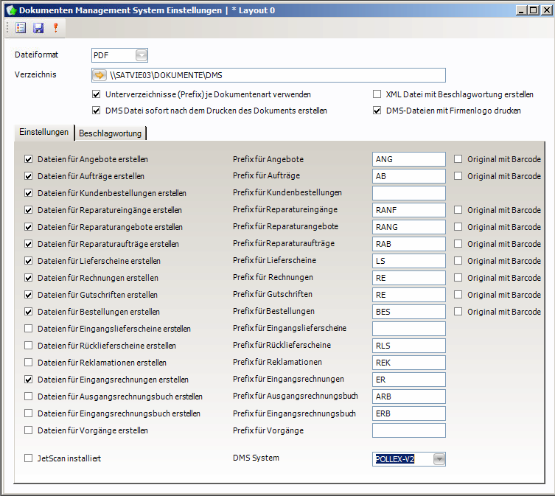The height and width of the screenshot is (496, 555).
Task: Open the Dateiformat PDF dropdown
Action: (x=142, y=55)
